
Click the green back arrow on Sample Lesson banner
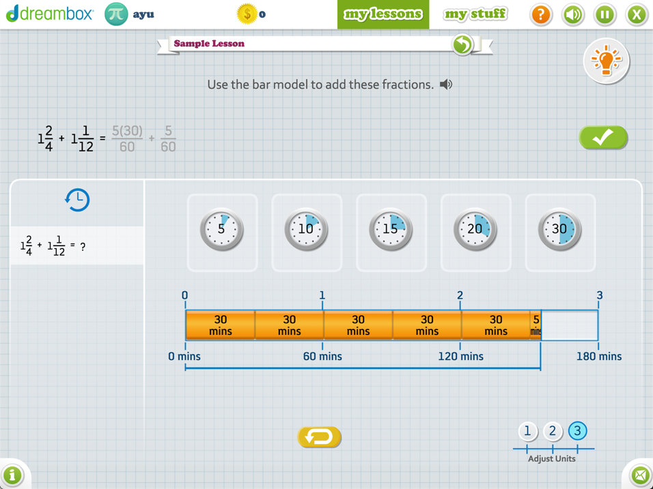pyautogui.click(x=462, y=45)
